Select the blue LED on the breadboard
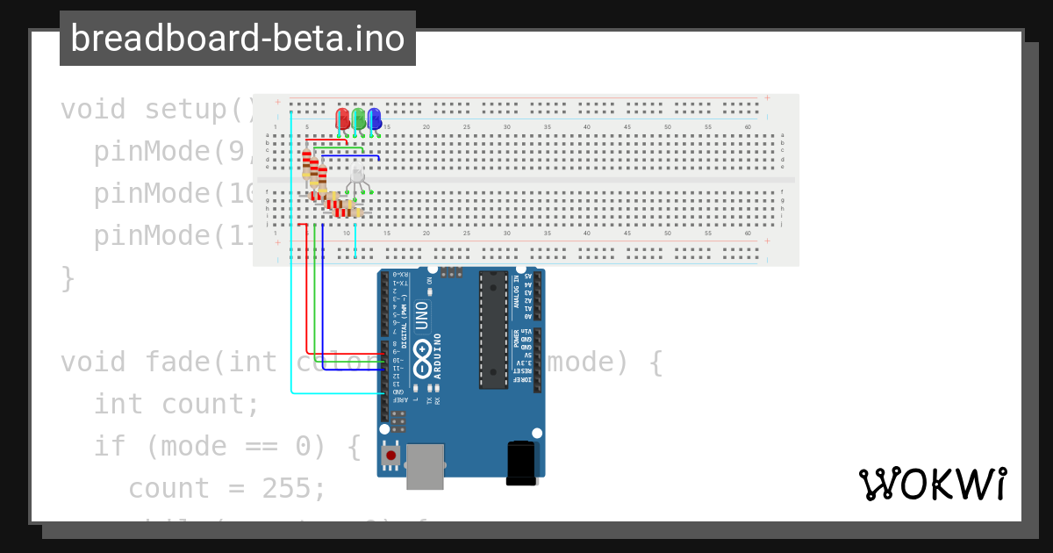This screenshot has width=1053, height=553. point(375,118)
